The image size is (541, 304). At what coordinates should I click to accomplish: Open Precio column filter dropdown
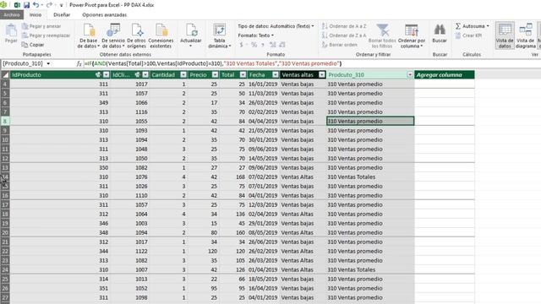click(215, 75)
